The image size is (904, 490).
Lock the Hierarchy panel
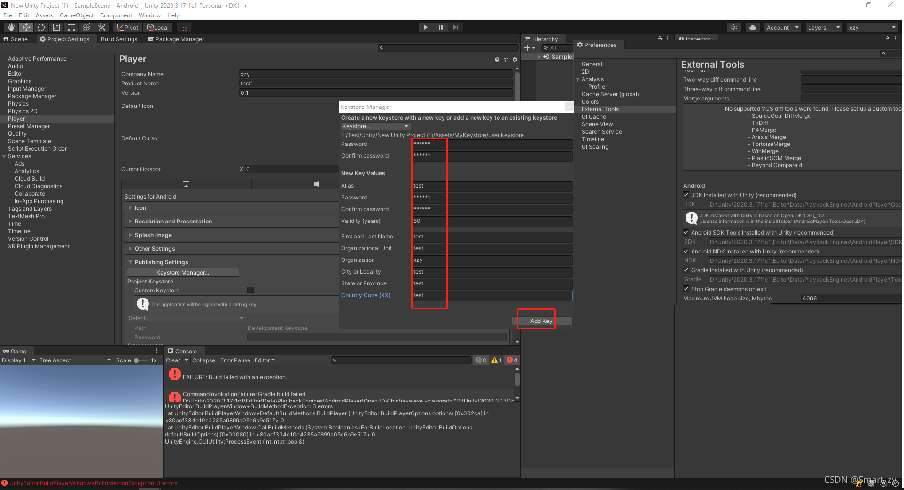click(x=660, y=38)
